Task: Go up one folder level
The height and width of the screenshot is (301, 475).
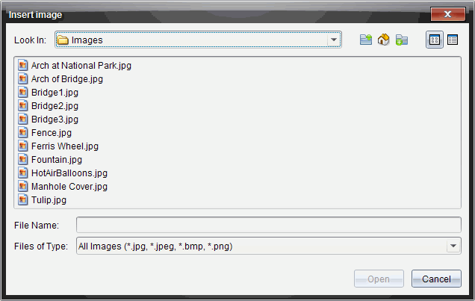Action: click(366, 40)
